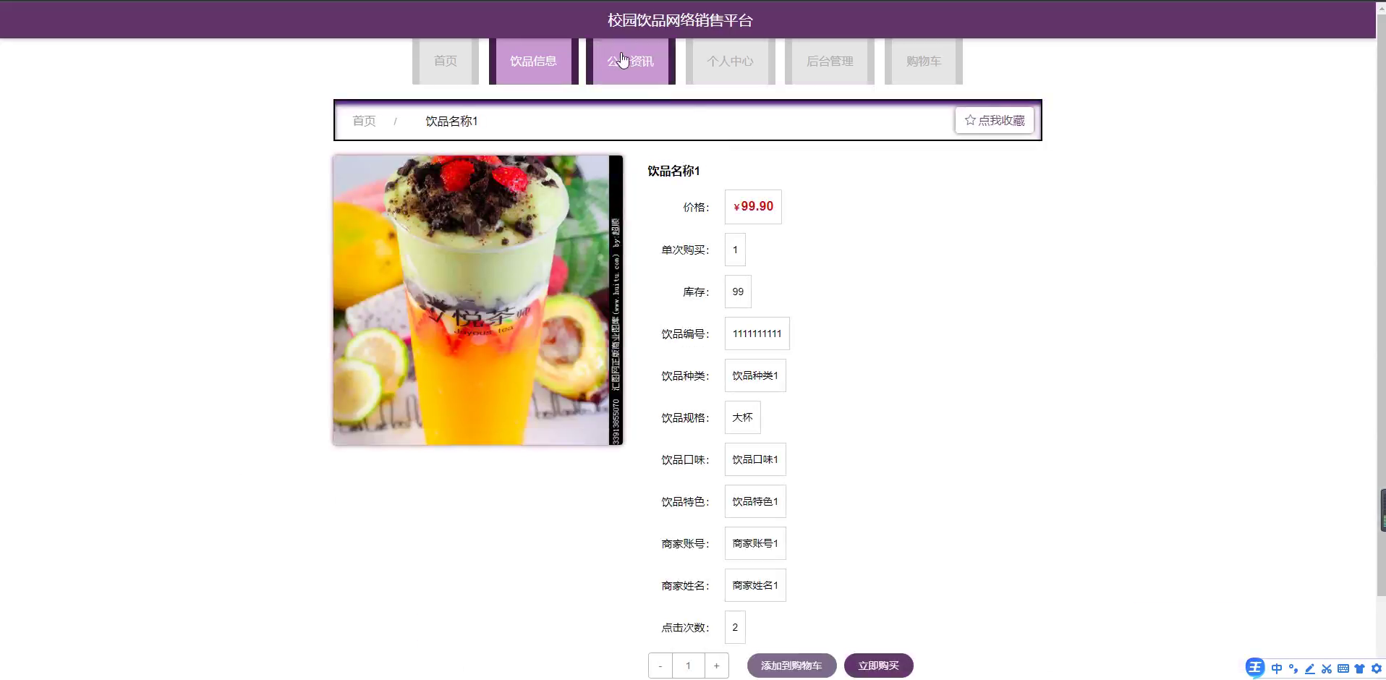Click the 校园饮品网络销售平台 site title
The height and width of the screenshot is (680, 1386).
(680, 20)
